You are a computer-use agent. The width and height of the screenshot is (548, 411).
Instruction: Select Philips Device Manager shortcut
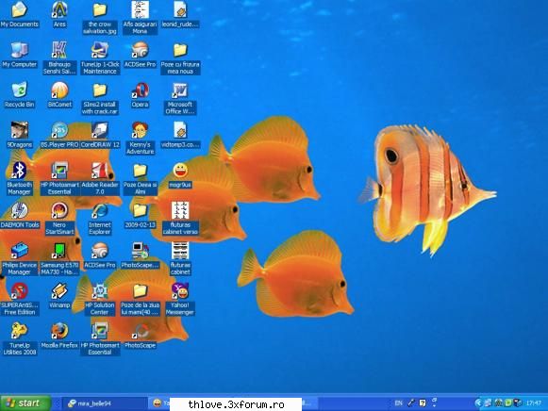point(19,258)
